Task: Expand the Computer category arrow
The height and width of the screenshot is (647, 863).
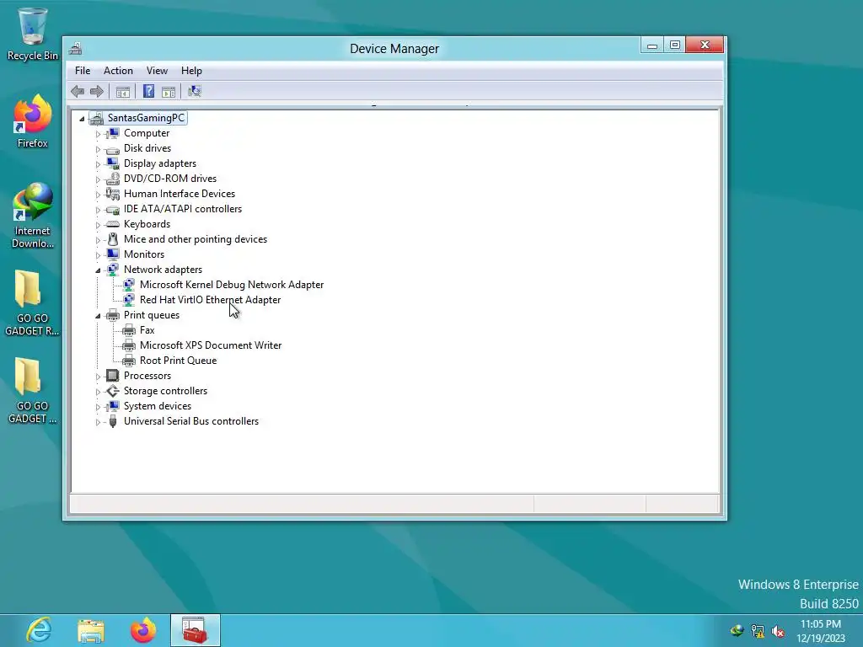Action: pyautogui.click(x=98, y=134)
